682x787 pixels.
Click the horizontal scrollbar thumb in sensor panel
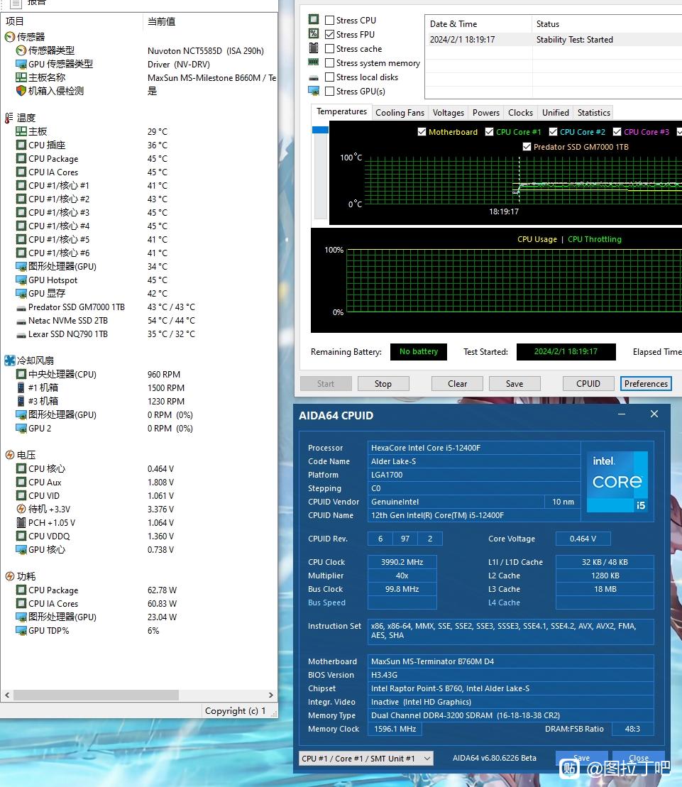tap(96, 695)
